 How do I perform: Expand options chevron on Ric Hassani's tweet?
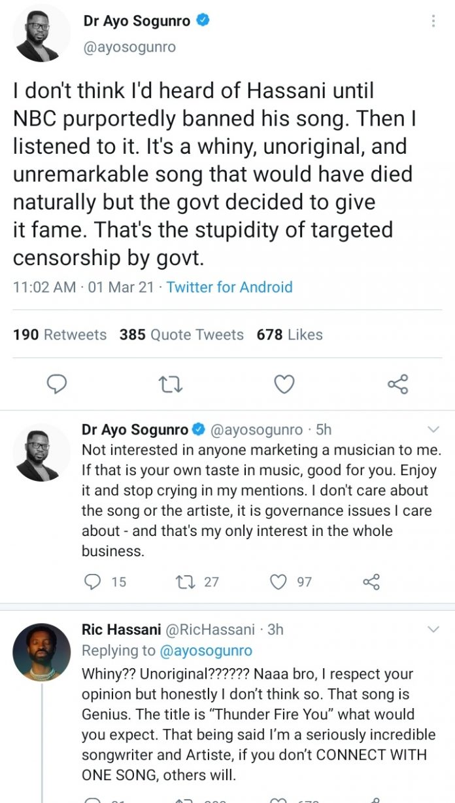click(433, 630)
